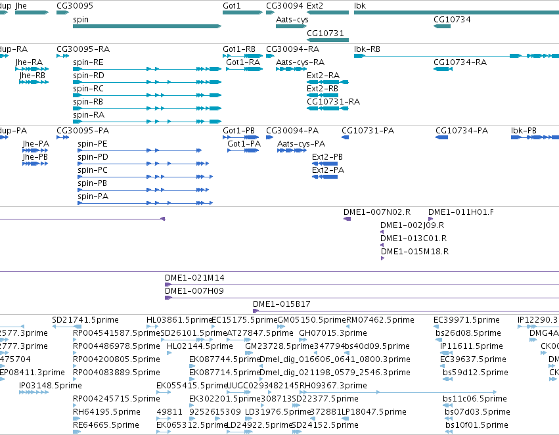
Task: Select the Jhe gene arrow
Action: tap(32, 12)
